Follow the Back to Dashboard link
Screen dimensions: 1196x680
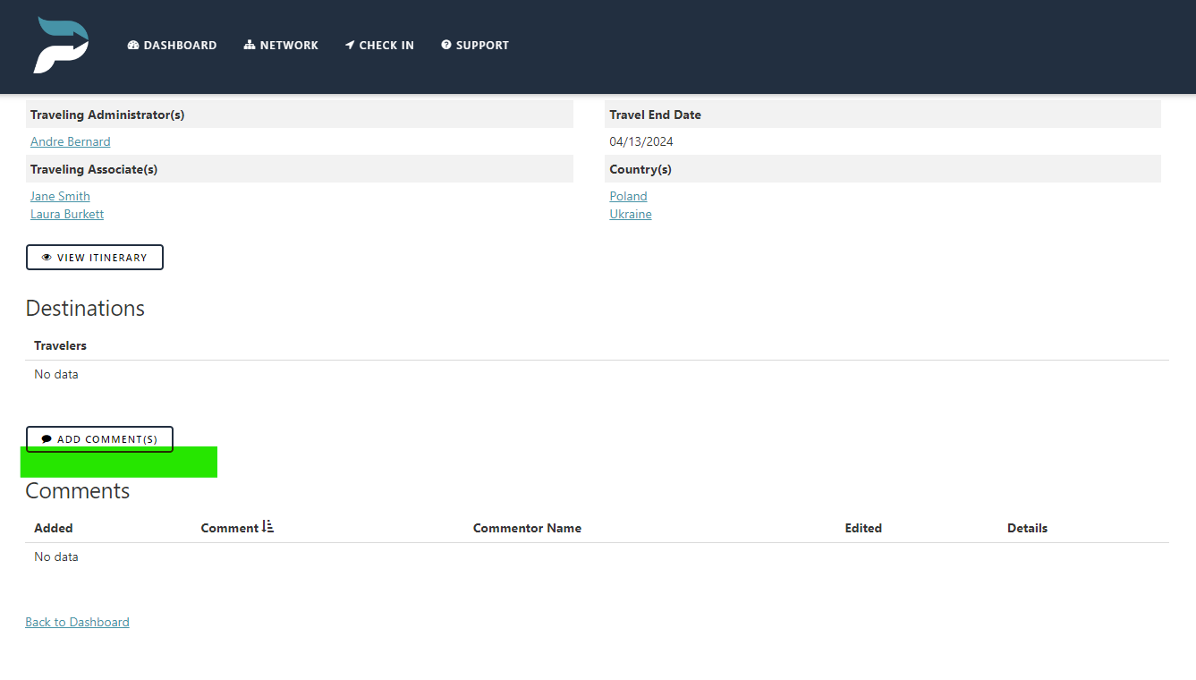pyautogui.click(x=77, y=621)
